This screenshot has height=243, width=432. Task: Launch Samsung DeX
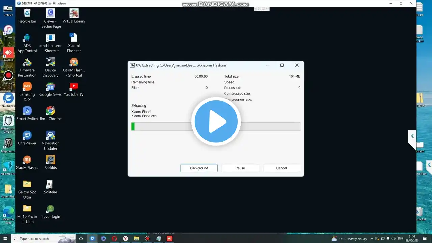pyautogui.click(x=27, y=92)
